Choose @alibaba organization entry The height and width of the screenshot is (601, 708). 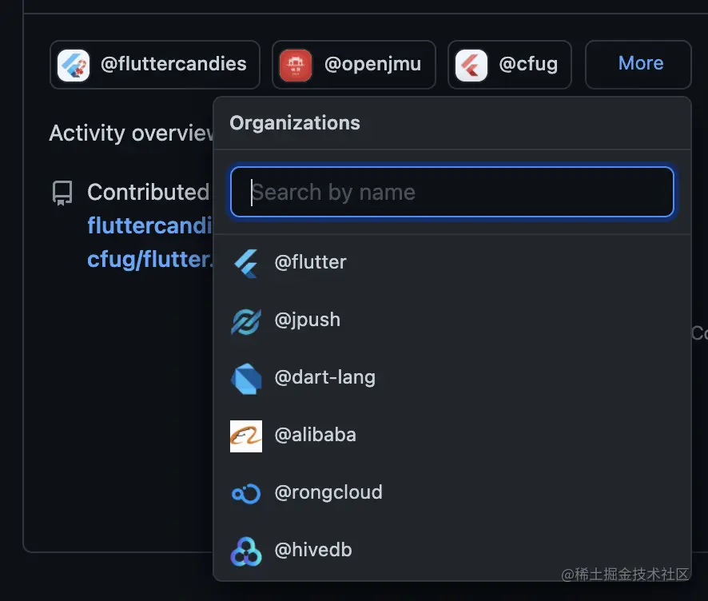[x=452, y=436]
